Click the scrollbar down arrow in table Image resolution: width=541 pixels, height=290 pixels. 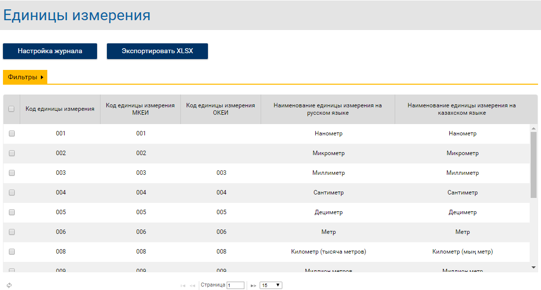(533, 267)
